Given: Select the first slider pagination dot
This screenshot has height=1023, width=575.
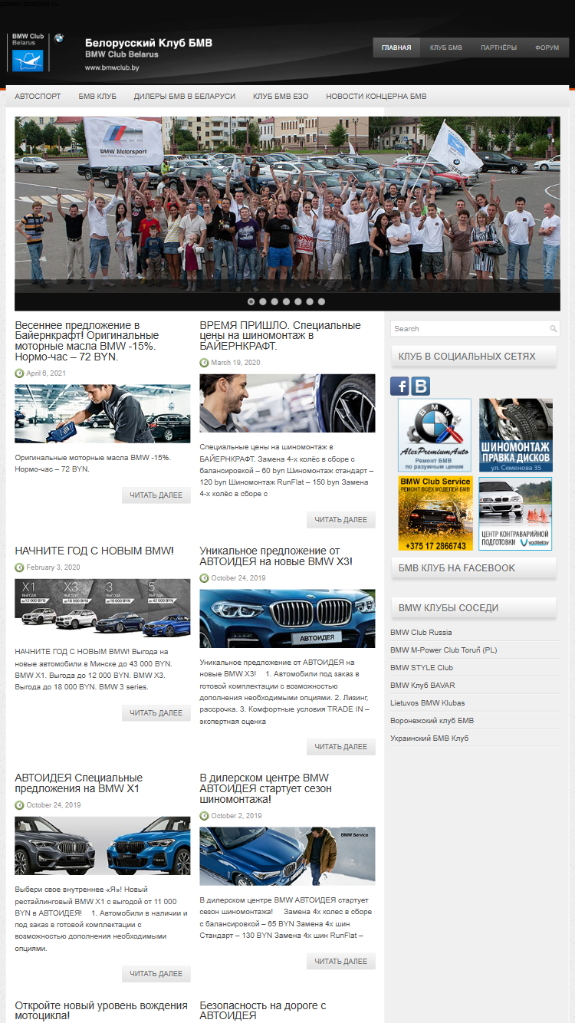Looking at the screenshot, I should [252, 301].
